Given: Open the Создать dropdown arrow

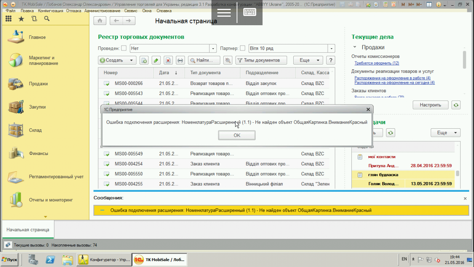Looking at the screenshot, I should (131, 60).
